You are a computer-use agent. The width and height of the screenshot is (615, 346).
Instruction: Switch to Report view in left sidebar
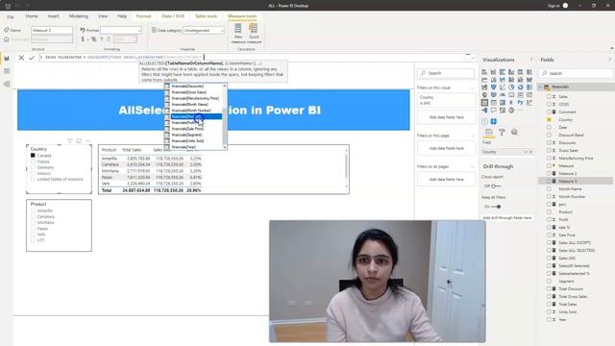(x=7, y=59)
